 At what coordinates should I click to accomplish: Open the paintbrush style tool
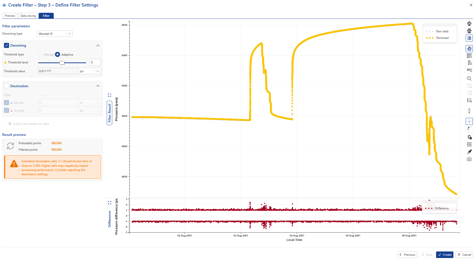click(469, 152)
